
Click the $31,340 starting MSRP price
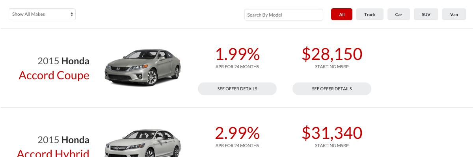332,133
